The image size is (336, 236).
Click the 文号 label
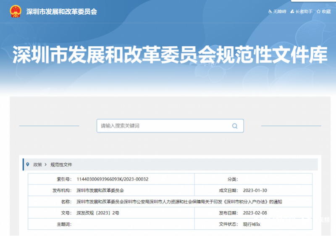pyautogui.click(x=66, y=213)
